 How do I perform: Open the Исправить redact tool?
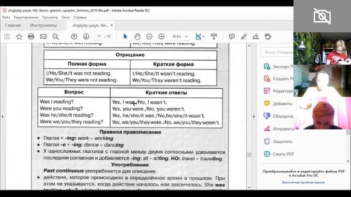pos(279,129)
